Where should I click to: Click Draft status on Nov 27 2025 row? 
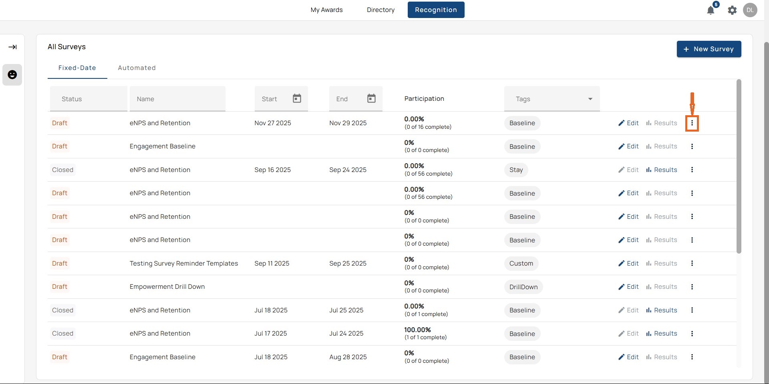[x=59, y=123]
